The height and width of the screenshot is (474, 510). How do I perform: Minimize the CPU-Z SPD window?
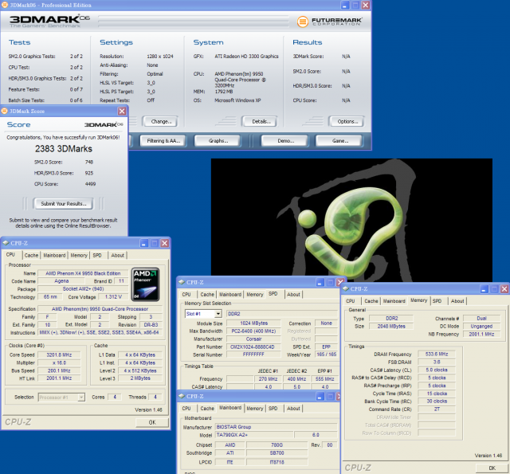pyautogui.click(x=320, y=283)
